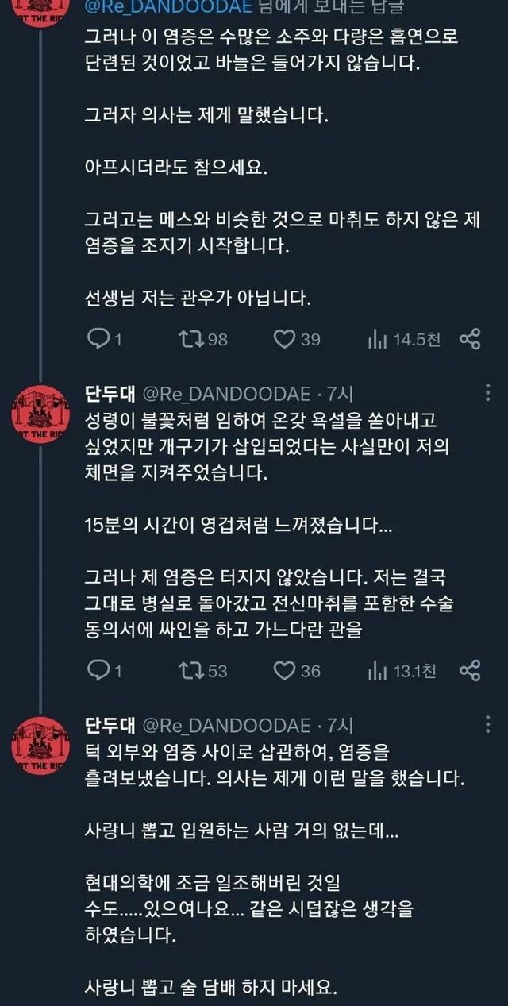
Task: Open the 7시 timestamp on '턱 외부와' tweet
Action: (340, 724)
